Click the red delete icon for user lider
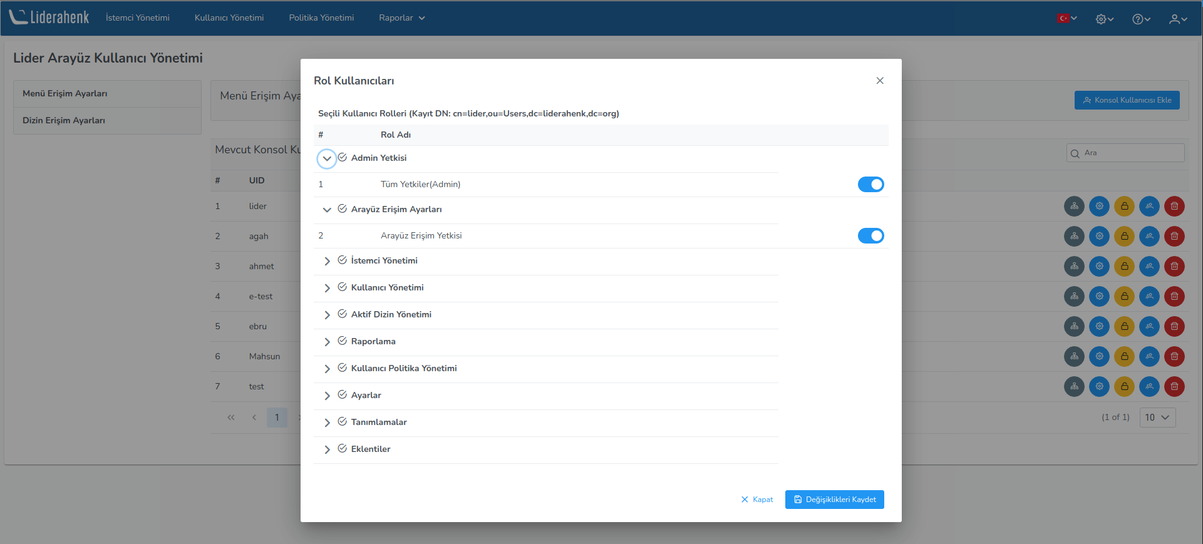The width and height of the screenshot is (1203, 544). tap(1174, 206)
